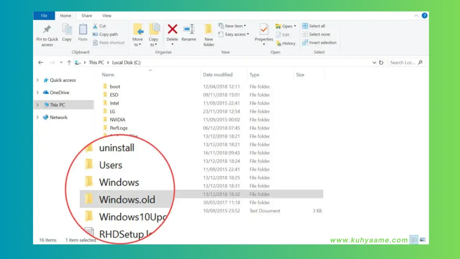Click the Paste icon in the ribbon
This screenshot has height=259, width=460.
(x=83, y=29)
